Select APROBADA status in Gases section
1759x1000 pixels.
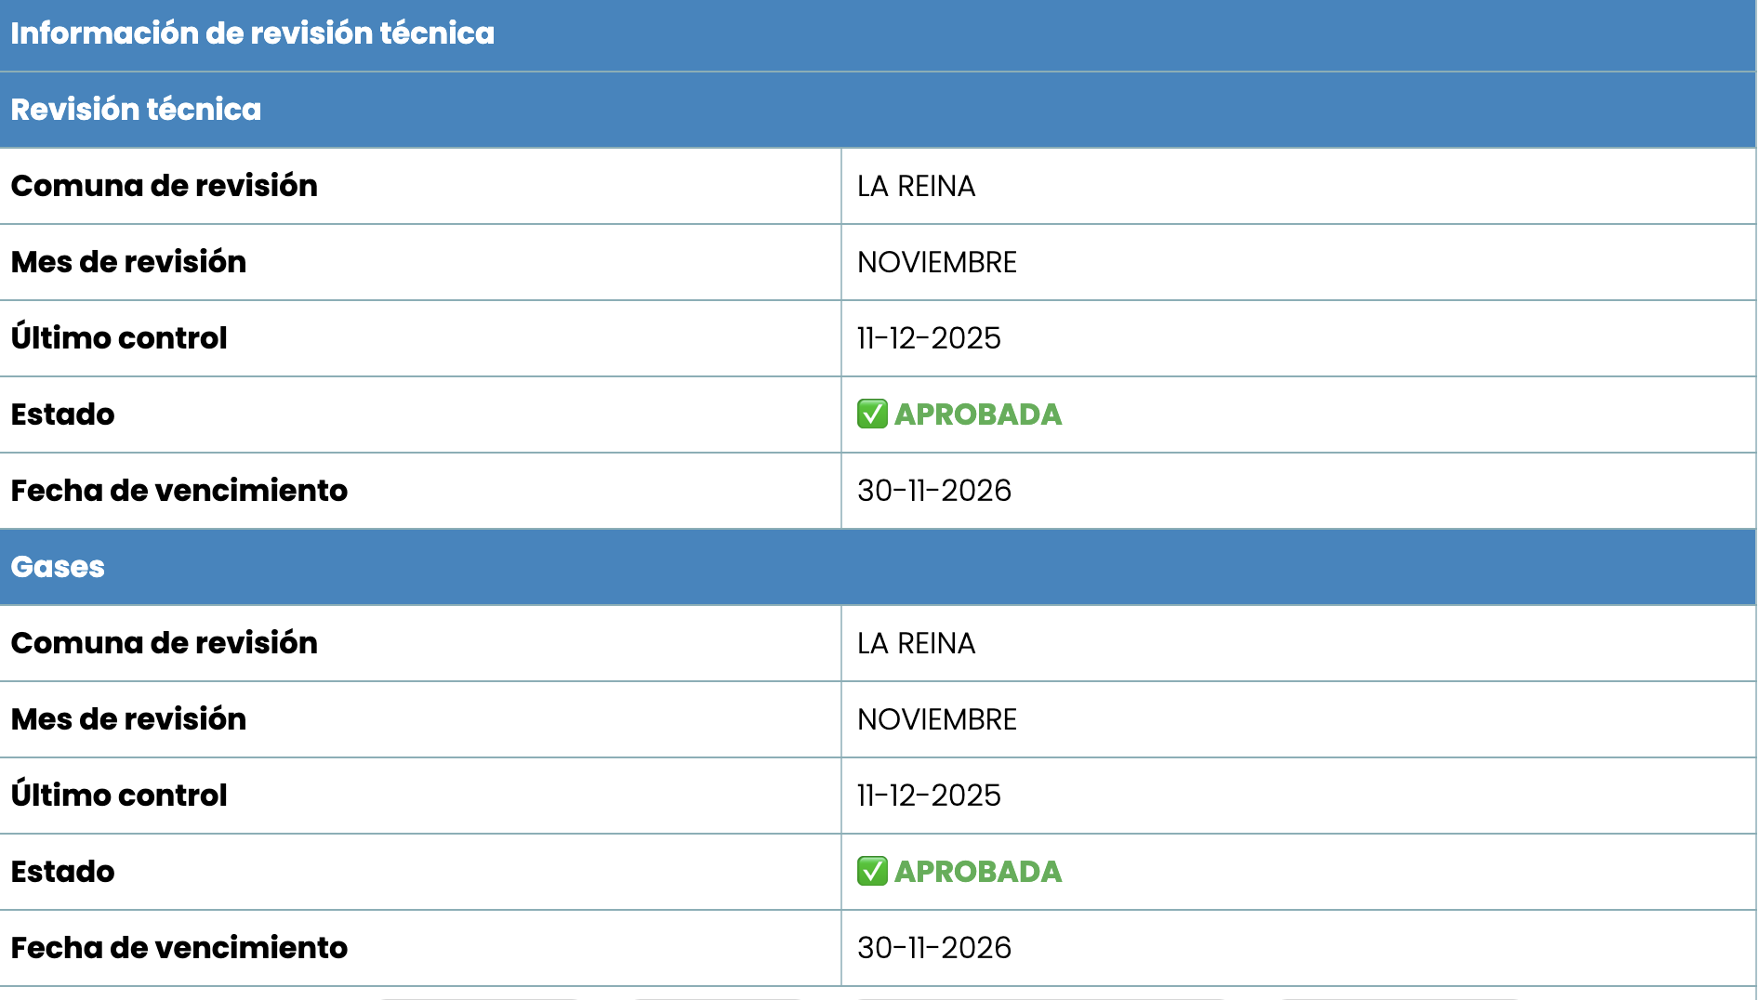coord(978,872)
